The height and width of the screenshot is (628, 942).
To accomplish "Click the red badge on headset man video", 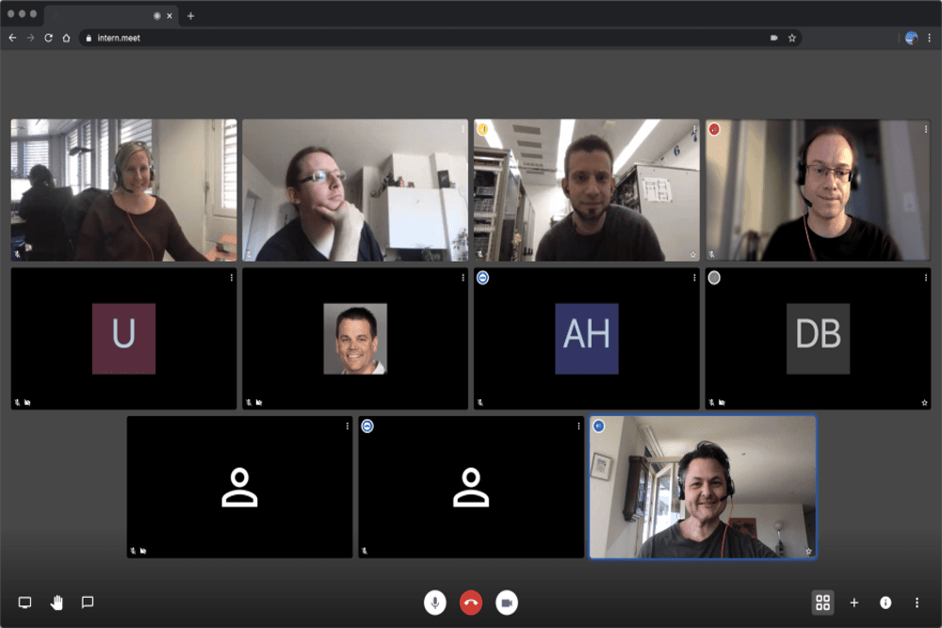I will tap(714, 129).
